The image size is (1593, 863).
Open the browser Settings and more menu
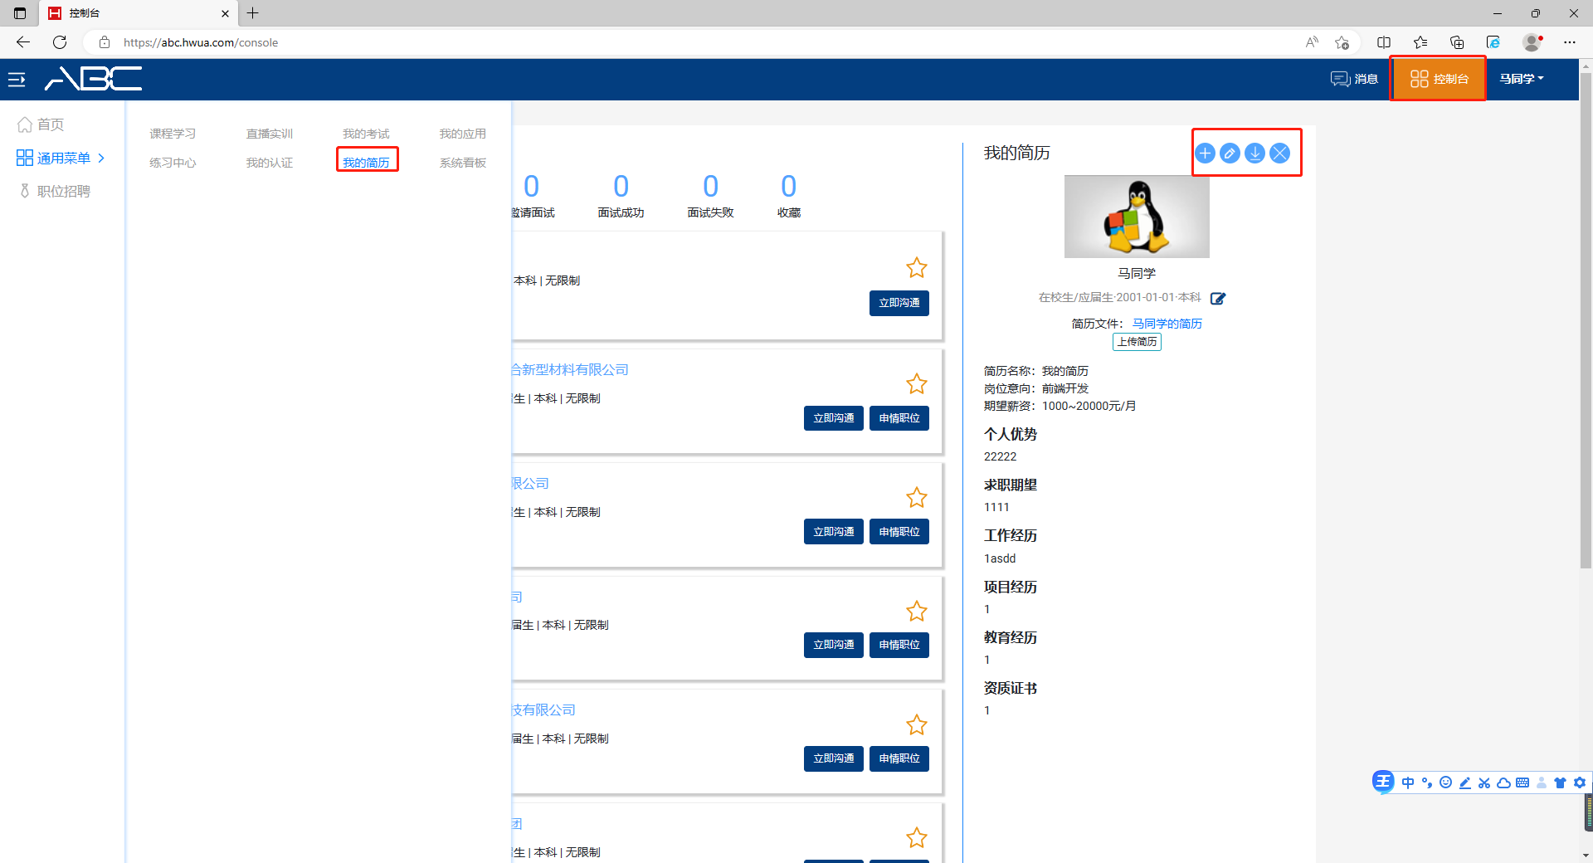tap(1570, 42)
